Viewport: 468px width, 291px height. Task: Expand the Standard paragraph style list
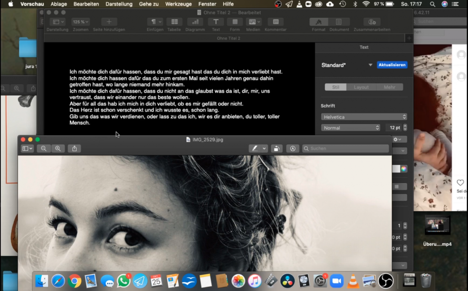click(370, 65)
